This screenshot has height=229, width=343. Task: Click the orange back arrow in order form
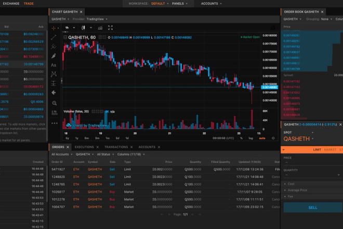click(284, 150)
